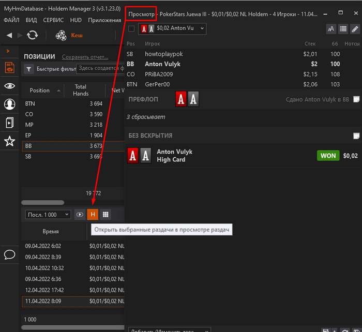Select the hand dated 09.04.2022 6:02
The height and width of the screenshot is (332, 362).
[x=73, y=246]
